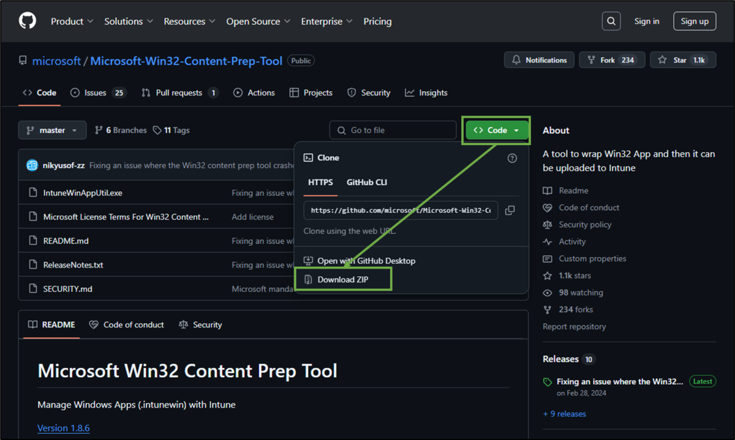
Task: Open the Microsoft License Terms file
Action: click(x=126, y=217)
